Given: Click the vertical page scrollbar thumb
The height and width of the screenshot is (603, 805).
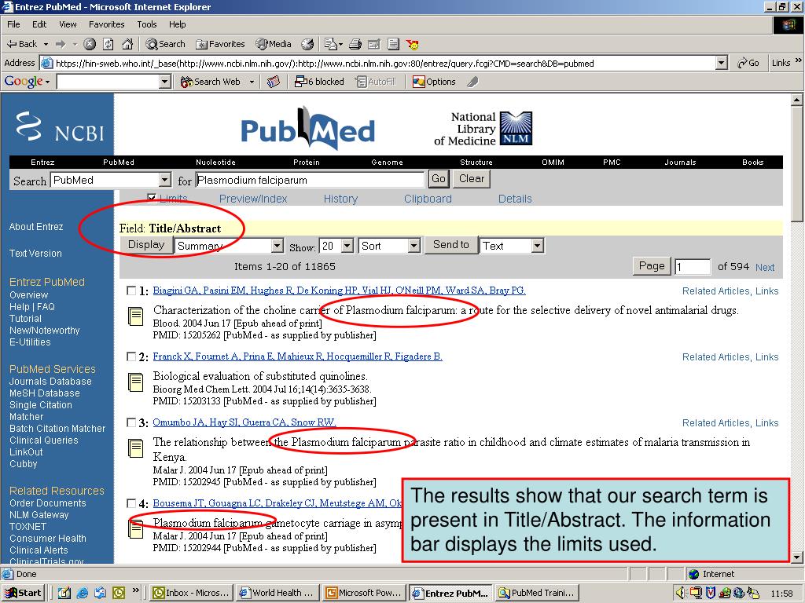Looking at the screenshot, I should point(797,164).
